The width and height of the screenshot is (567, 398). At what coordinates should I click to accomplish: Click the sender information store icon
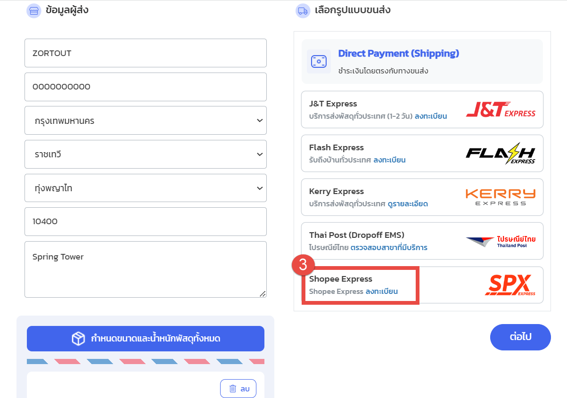33,11
